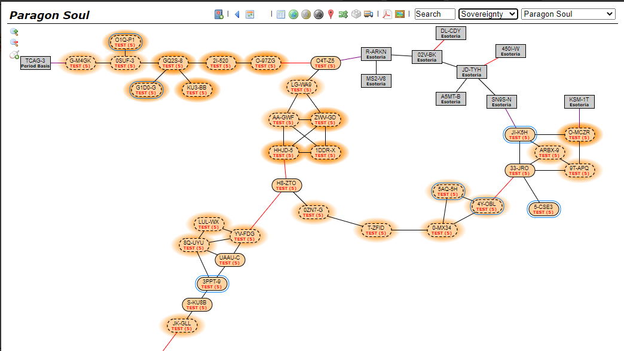Export map via the PDF icon

point(387,14)
